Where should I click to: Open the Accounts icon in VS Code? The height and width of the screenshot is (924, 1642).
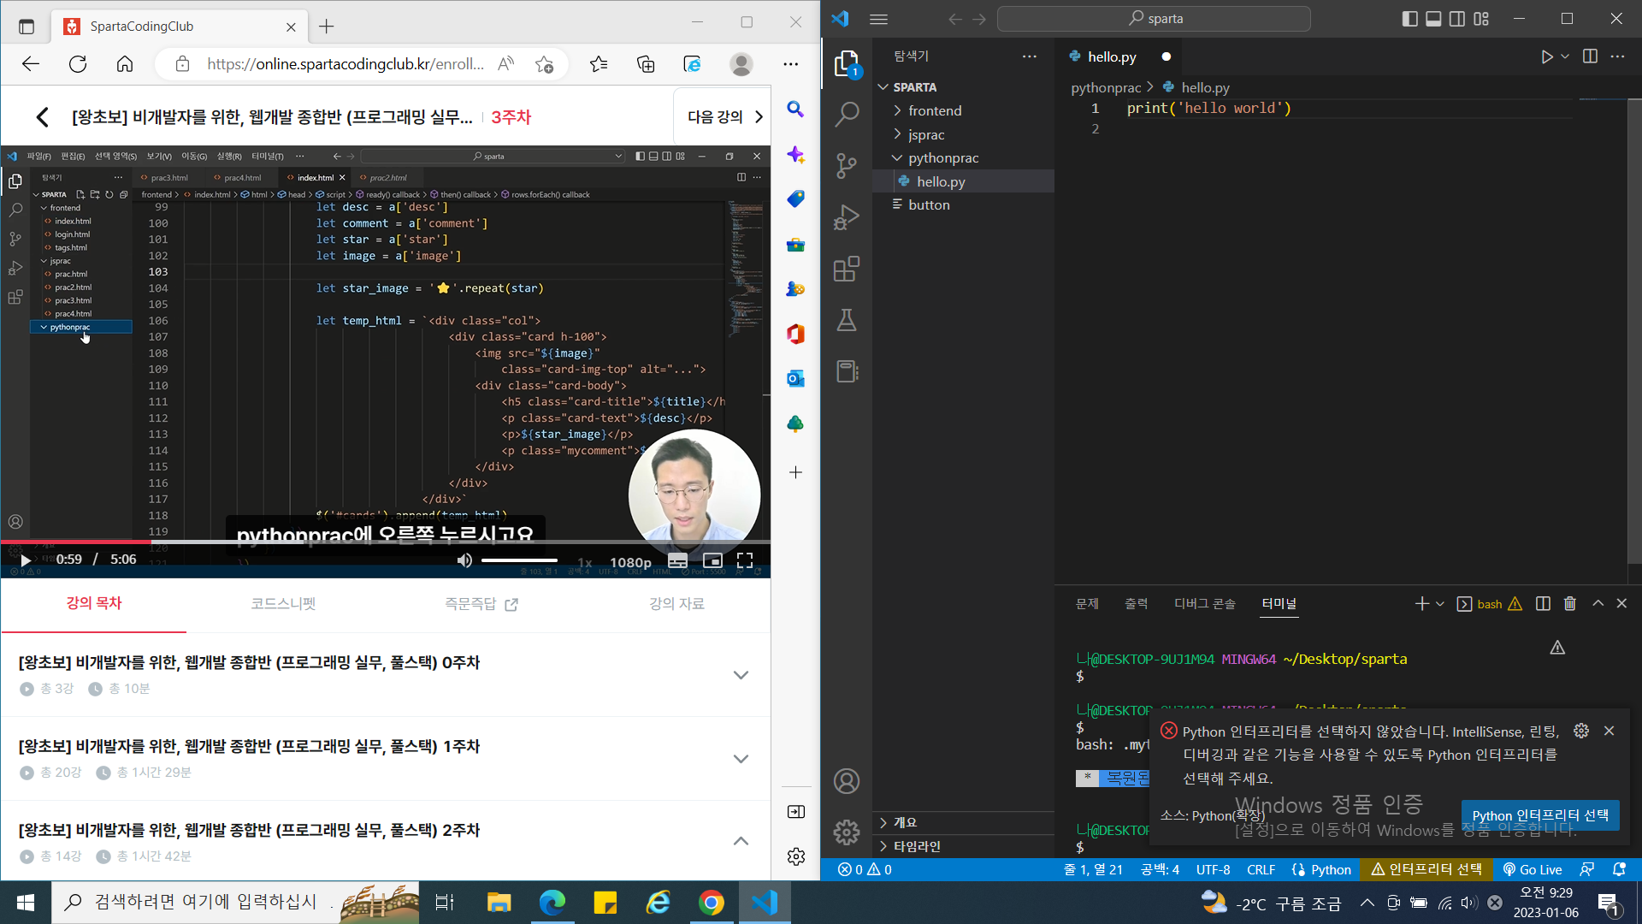[x=847, y=781]
